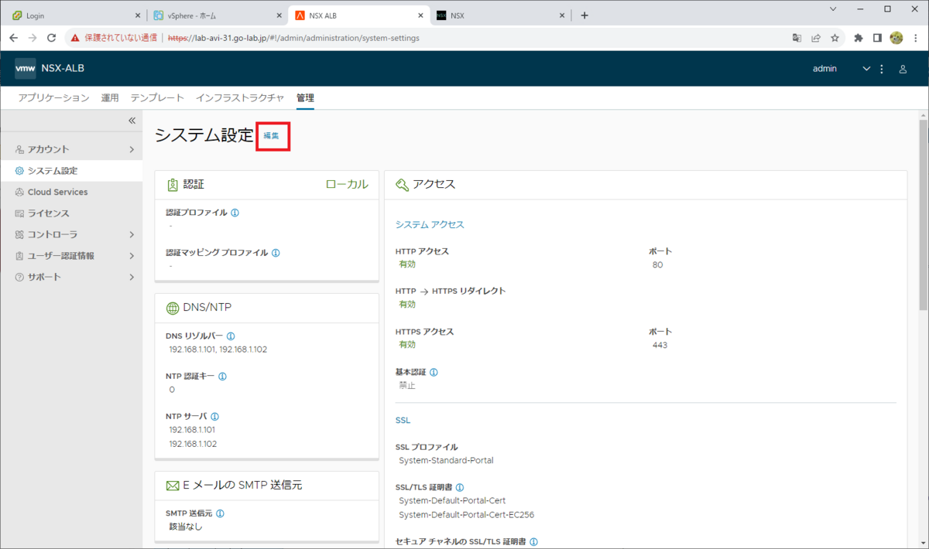Expand ユーザー認証情報 in sidebar

tap(132, 256)
